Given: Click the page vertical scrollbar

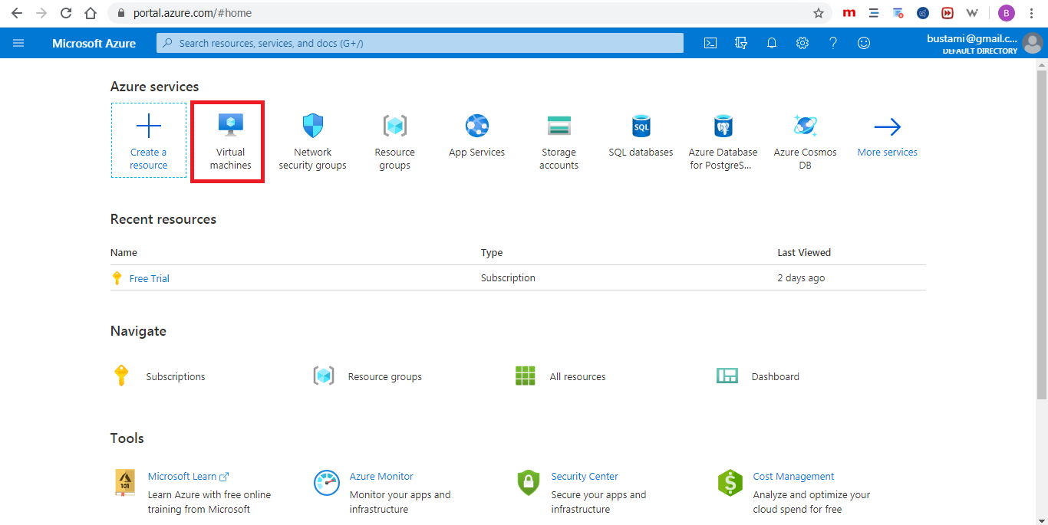Looking at the screenshot, I should pyautogui.click(x=1042, y=234).
